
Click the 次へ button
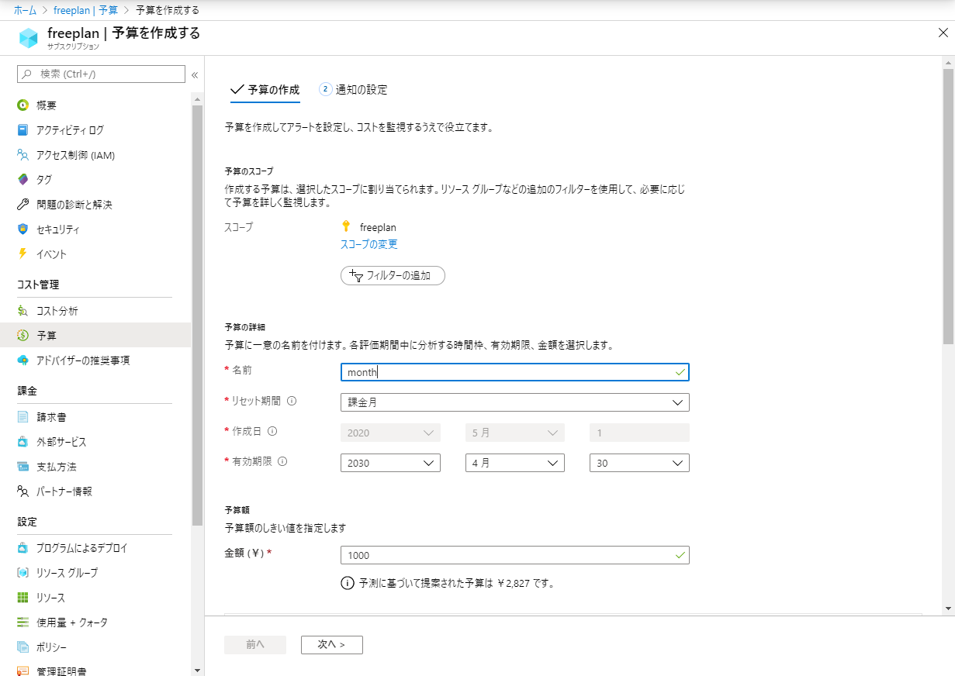tap(331, 644)
